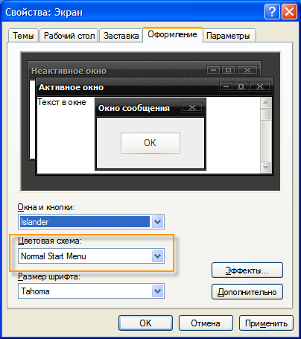The width and height of the screenshot is (301, 339).
Task: Open the Рабочий стол tab
Action: coord(69,36)
